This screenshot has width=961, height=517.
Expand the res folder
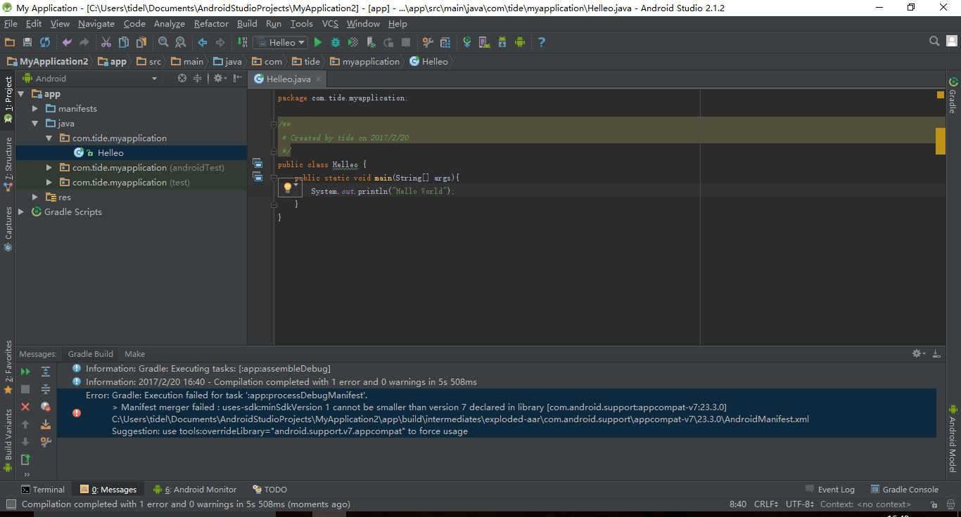pos(35,197)
